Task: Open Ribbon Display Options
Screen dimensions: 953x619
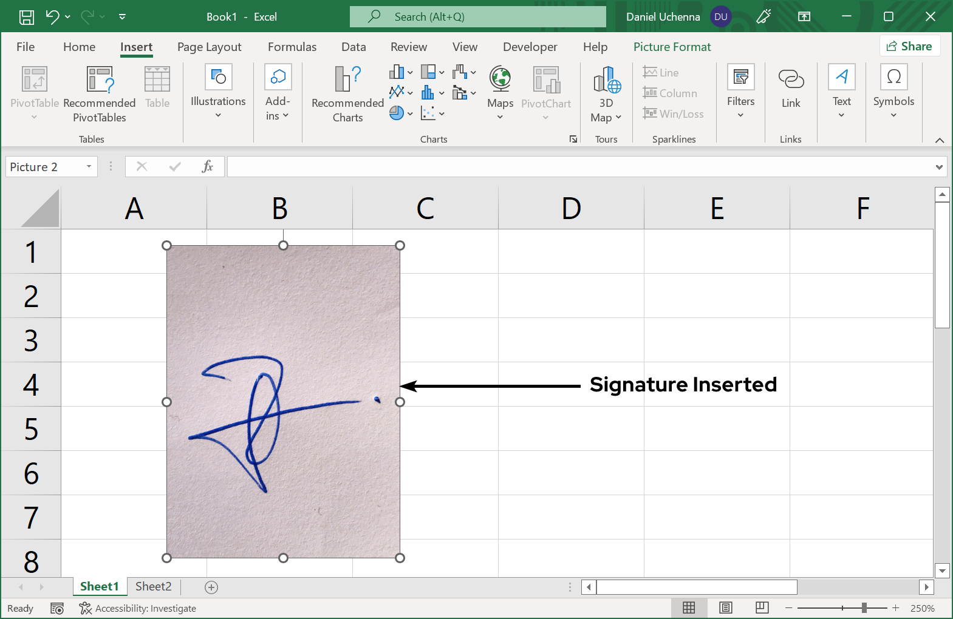Action: tap(804, 17)
